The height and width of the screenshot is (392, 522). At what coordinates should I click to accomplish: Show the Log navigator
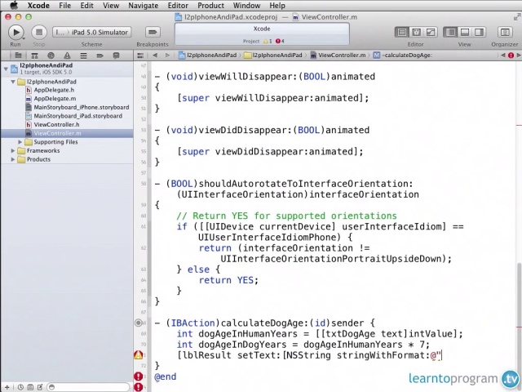point(116,56)
